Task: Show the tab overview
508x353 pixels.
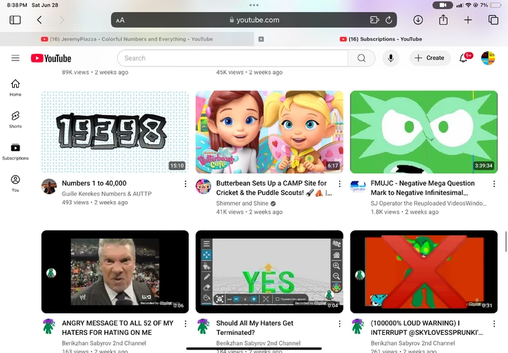Action: point(493,20)
